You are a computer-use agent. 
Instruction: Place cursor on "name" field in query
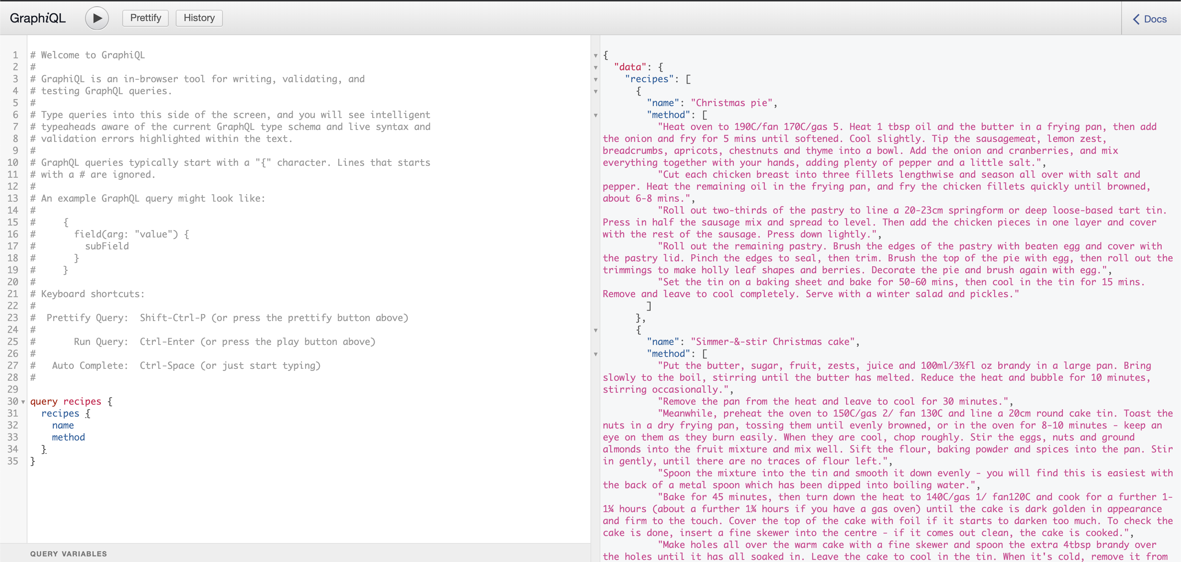click(63, 425)
